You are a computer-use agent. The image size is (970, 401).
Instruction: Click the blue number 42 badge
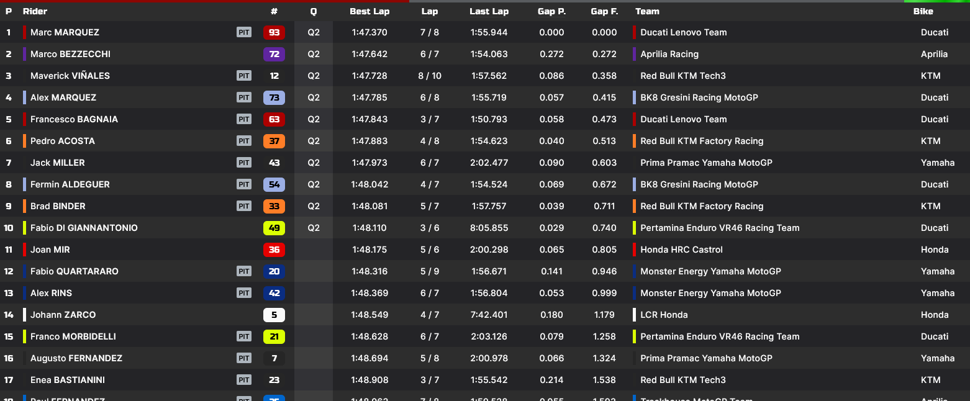(274, 293)
